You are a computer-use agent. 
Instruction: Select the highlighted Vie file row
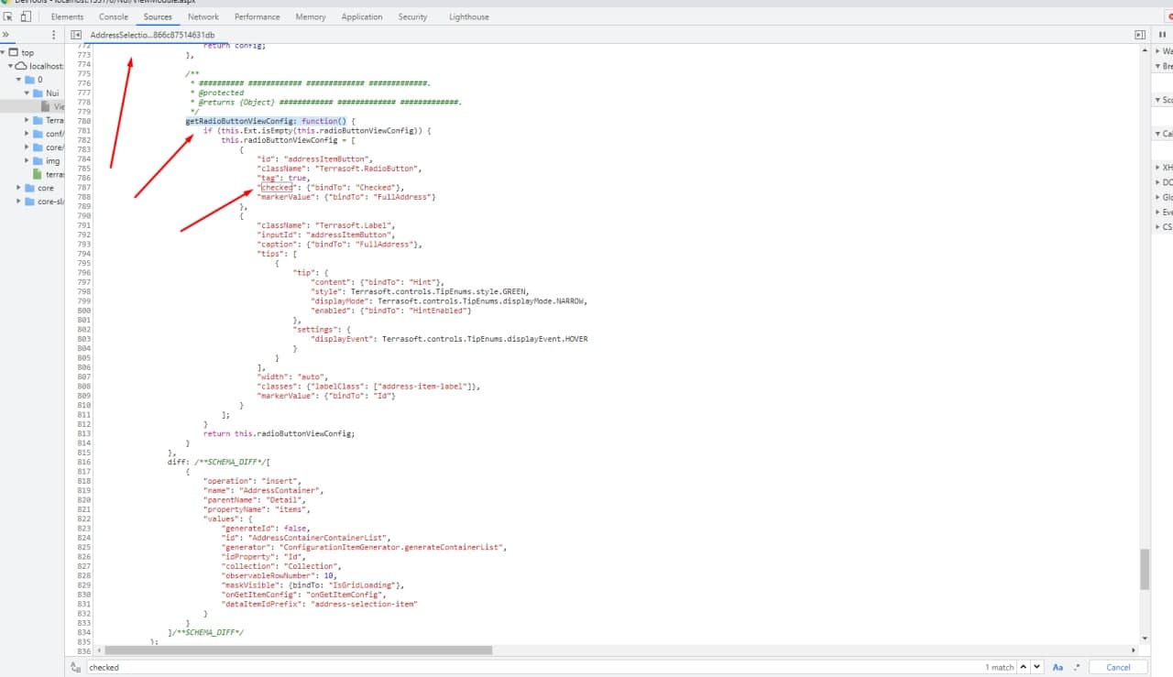coord(32,106)
